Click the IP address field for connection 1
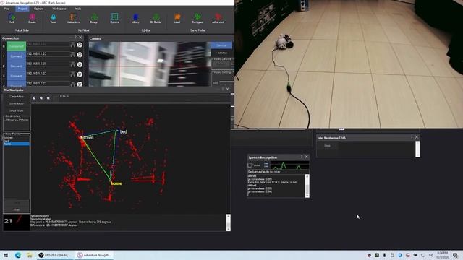The width and height of the screenshot is (463, 260). 48,54
